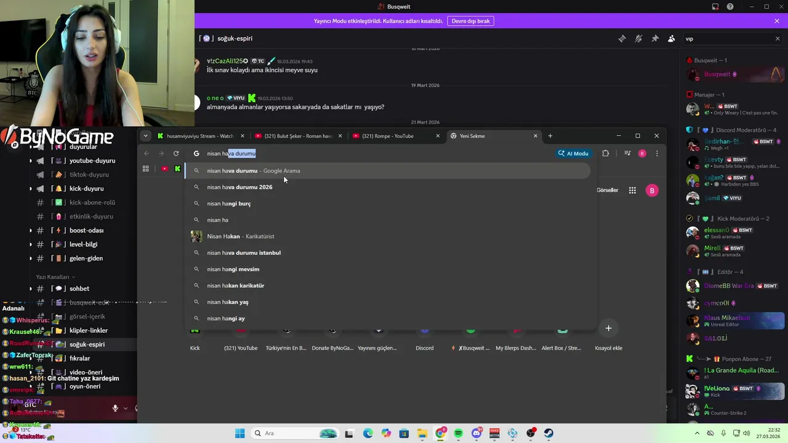Open Discord inbox icon in title bar
The width and height of the screenshot is (788, 443).
(715, 7)
